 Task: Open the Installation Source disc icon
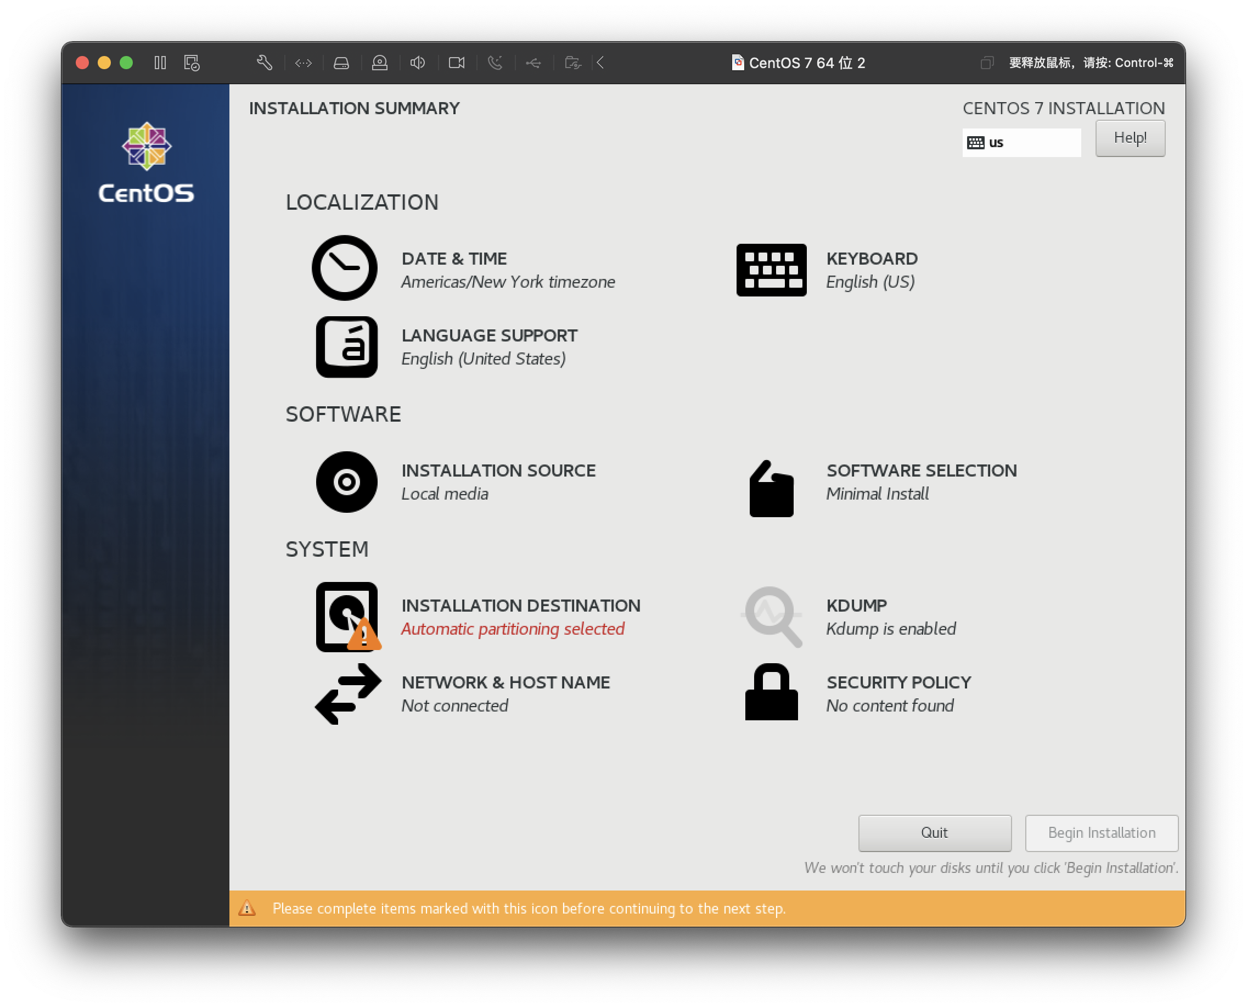pos(346,482)
